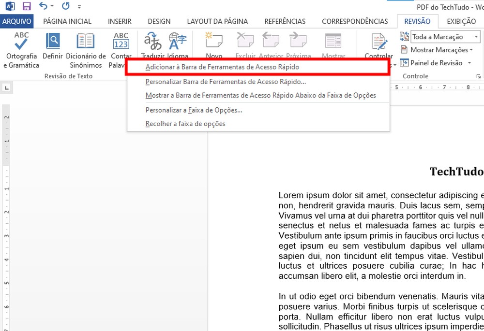484x331 pixels.
Task: Save document with the floppy disk icon
Action: pos(27,6)
